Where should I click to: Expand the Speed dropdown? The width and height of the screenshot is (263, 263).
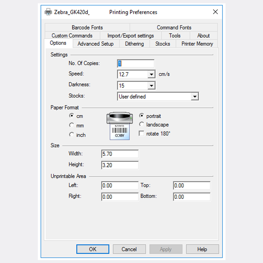coord(151,75)
